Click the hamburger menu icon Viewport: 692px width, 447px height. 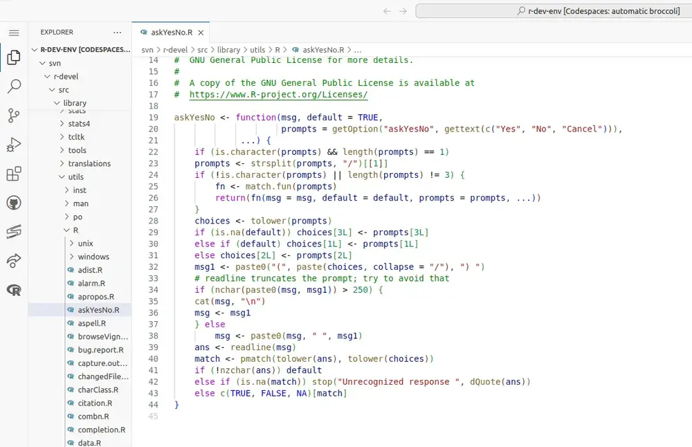(13, 33)
